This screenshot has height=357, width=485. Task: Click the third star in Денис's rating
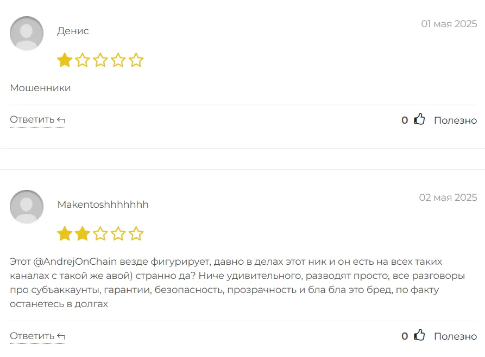[100, 60]
